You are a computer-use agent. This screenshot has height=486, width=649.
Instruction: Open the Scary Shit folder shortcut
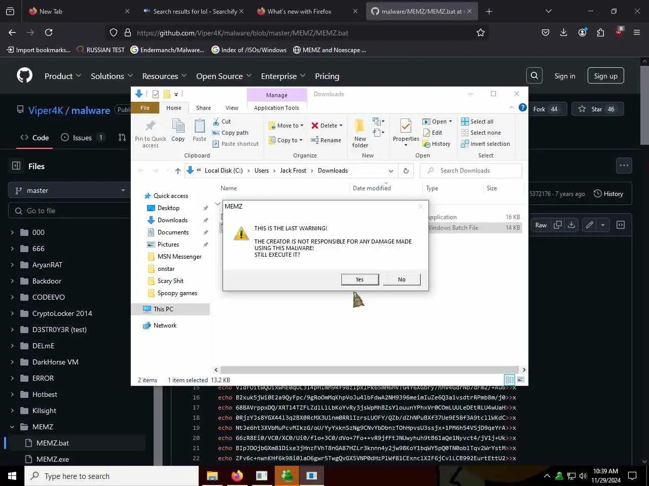(x=170, y=281)
